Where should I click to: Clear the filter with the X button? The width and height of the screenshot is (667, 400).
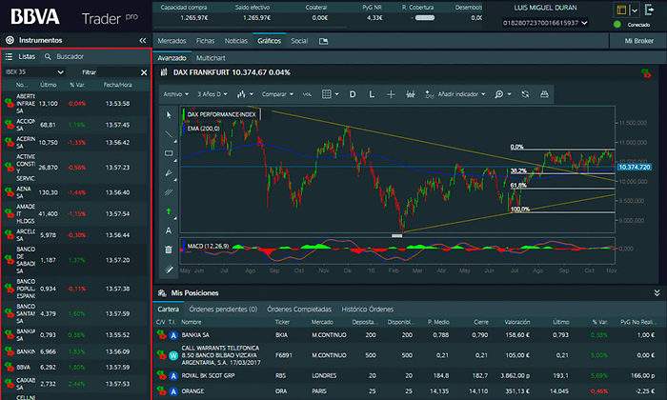point(144,72)
